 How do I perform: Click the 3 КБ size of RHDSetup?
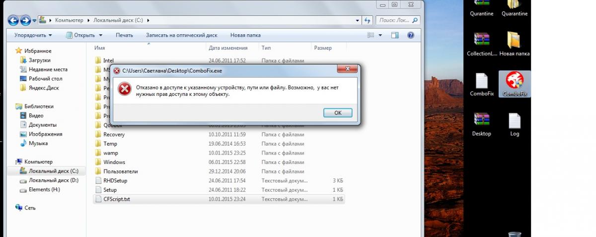point(338,181)
